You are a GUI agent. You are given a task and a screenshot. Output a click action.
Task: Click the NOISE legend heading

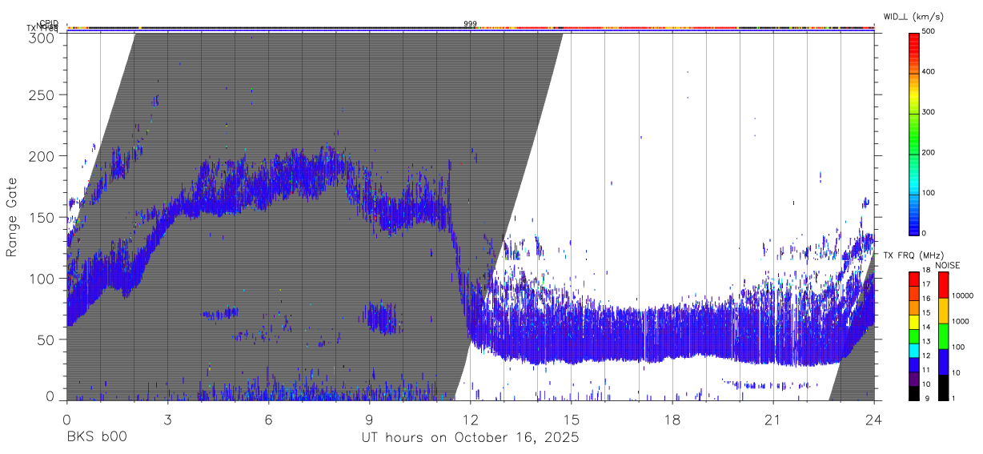(x=949, y=265)
